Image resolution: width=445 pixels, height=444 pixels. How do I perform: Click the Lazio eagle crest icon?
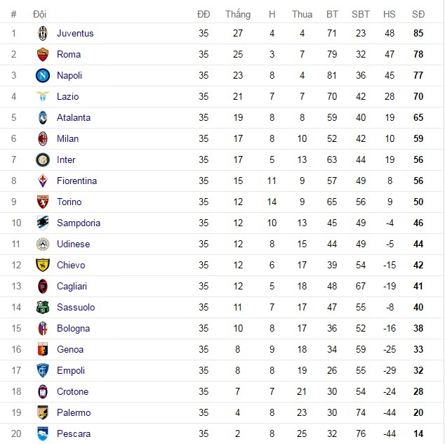pyautogui.click(x=43, y=96)
